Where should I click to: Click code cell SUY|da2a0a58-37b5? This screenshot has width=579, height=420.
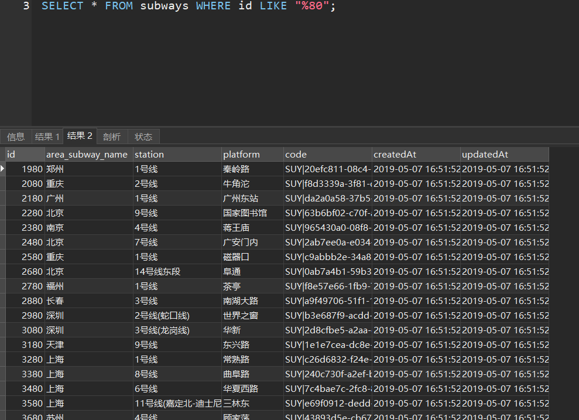click(327, 199)
